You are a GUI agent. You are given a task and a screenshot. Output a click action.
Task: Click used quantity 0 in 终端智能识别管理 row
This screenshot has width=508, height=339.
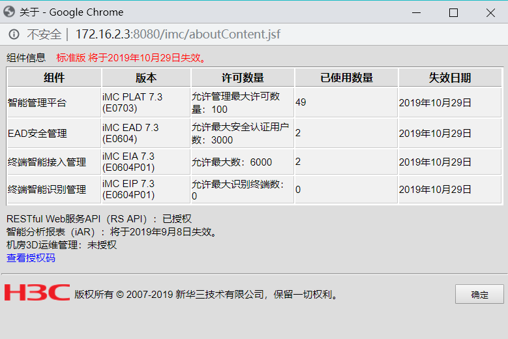pos(346,189)
